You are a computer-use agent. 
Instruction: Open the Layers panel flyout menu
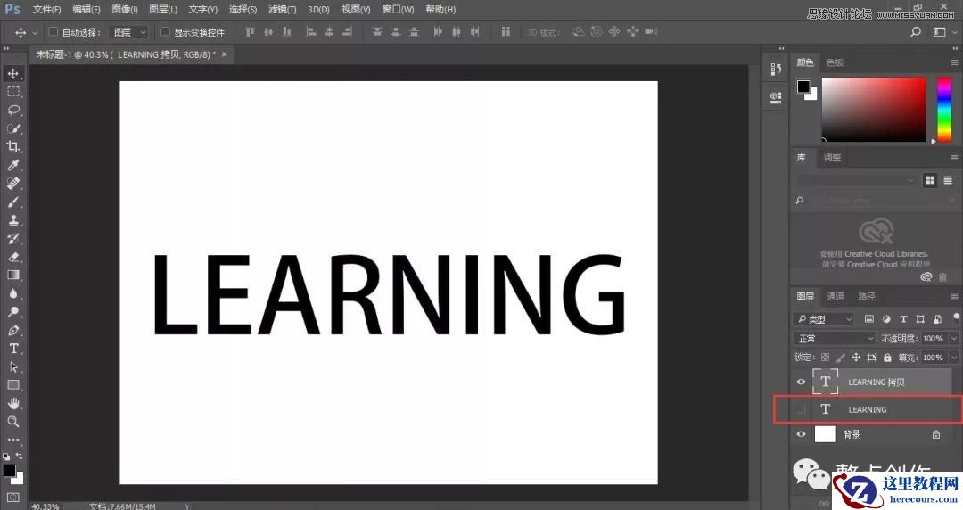tap(954, 297)
